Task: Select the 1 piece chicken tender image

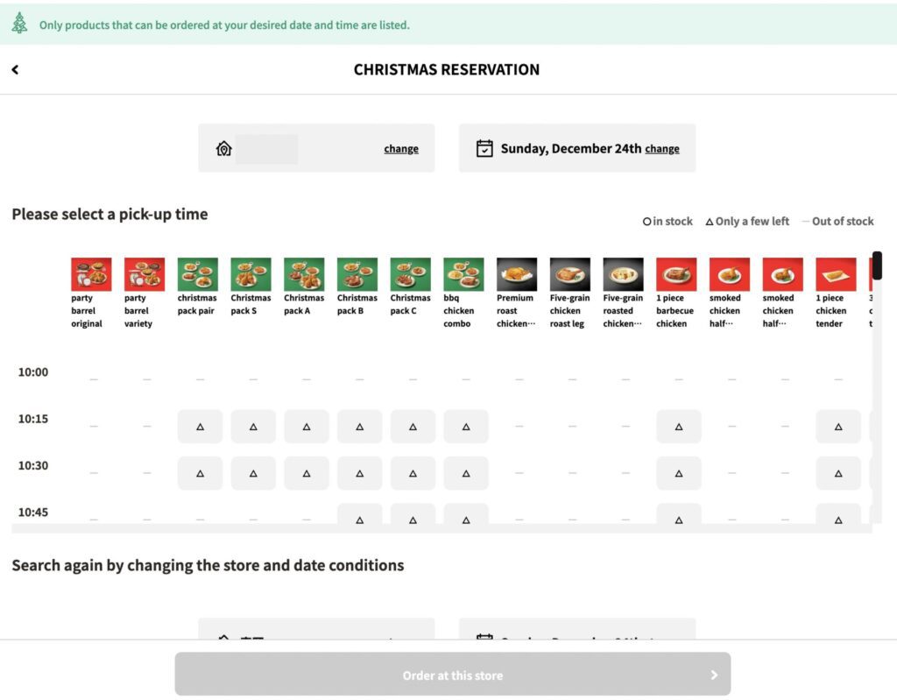Action: coord(836,274)
